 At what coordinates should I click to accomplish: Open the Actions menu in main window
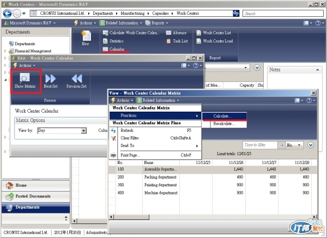click(85, 23)
